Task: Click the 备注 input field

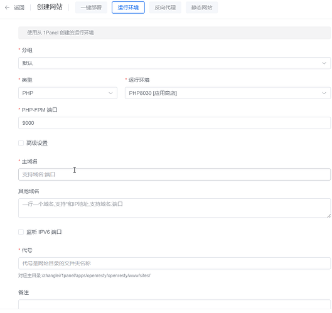Action: (174, 305)
